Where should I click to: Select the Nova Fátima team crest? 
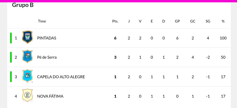(x=27, y=95)
